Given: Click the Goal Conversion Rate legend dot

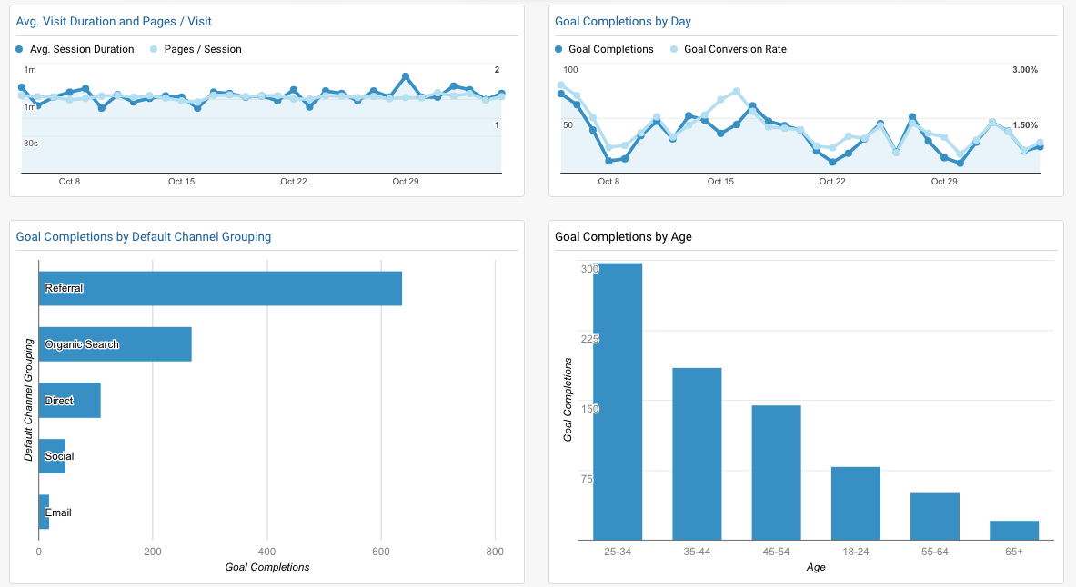Looking at the screenshot, I should pyautogui.click(x=674, y=49).
